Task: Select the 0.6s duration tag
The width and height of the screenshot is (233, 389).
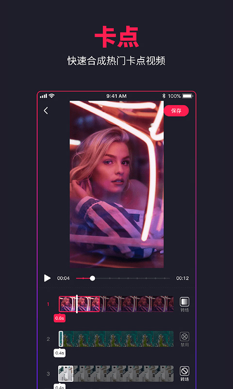Action: [x=60, y=318]
